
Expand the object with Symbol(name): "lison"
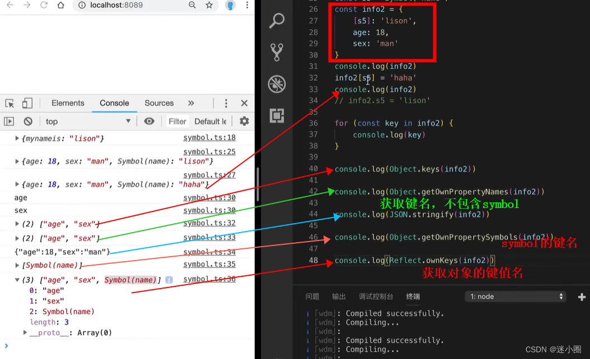[x=17, y=161]
